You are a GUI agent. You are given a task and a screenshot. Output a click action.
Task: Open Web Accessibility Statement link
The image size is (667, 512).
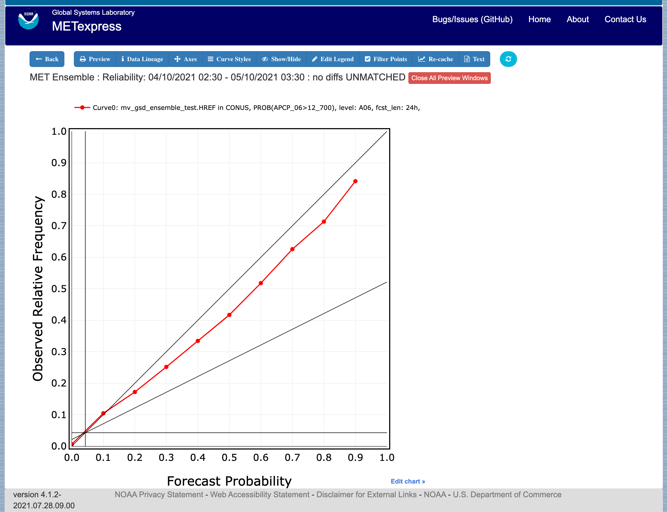tap(260, 494)
